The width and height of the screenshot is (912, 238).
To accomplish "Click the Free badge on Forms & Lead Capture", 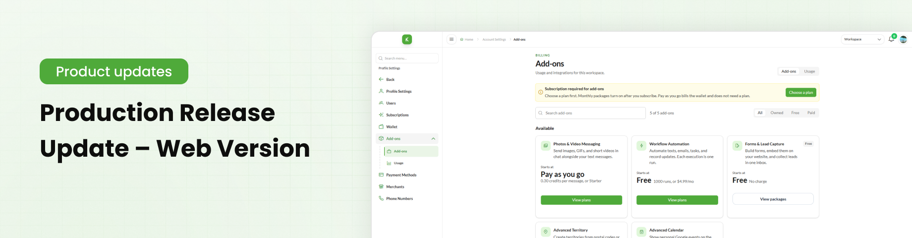I will [x=808, y=144].
